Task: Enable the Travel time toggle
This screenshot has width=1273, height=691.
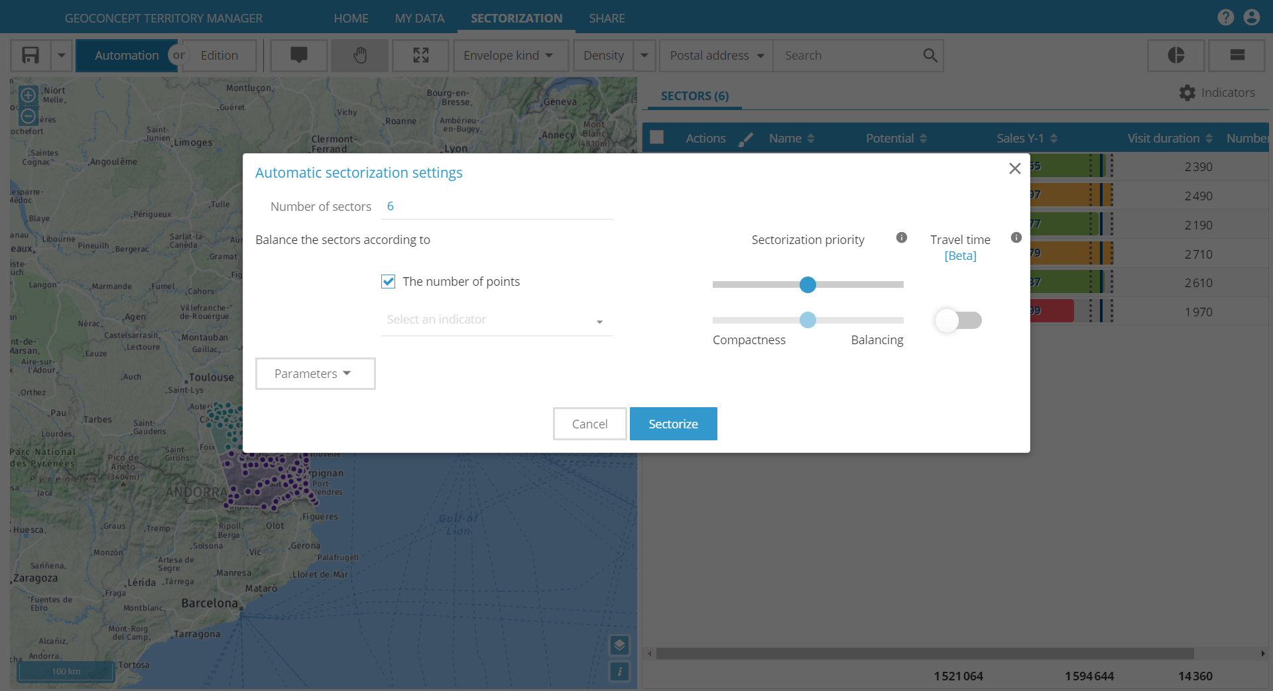Action: tap(958, 320)
